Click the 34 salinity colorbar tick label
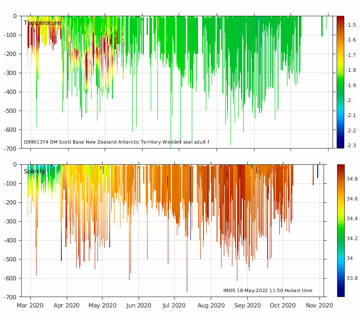This screenshot has height=316, width=361. 350,258
